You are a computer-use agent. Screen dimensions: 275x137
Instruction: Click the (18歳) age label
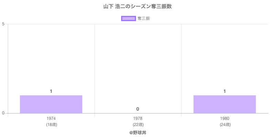click(x=51, y=125)
